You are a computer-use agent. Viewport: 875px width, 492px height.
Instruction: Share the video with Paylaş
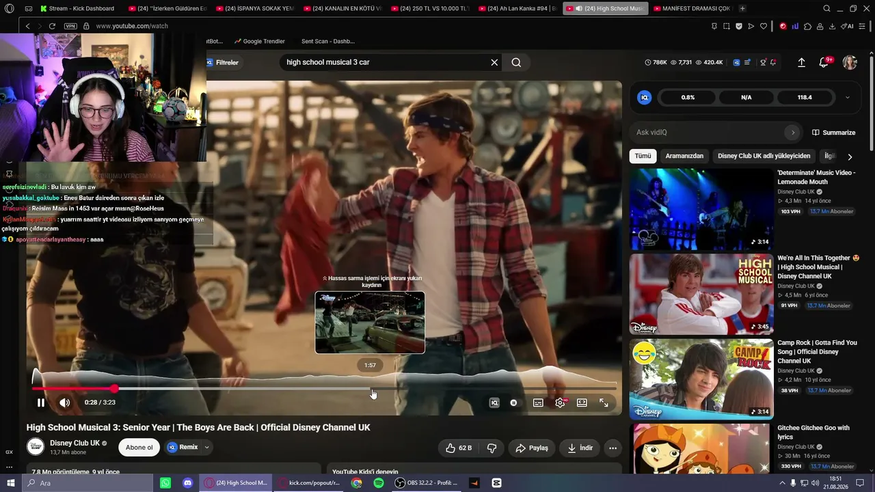pos(532,448)
